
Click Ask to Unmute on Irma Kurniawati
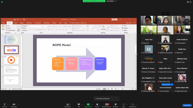pyautogui.click(x=166, y=85)
